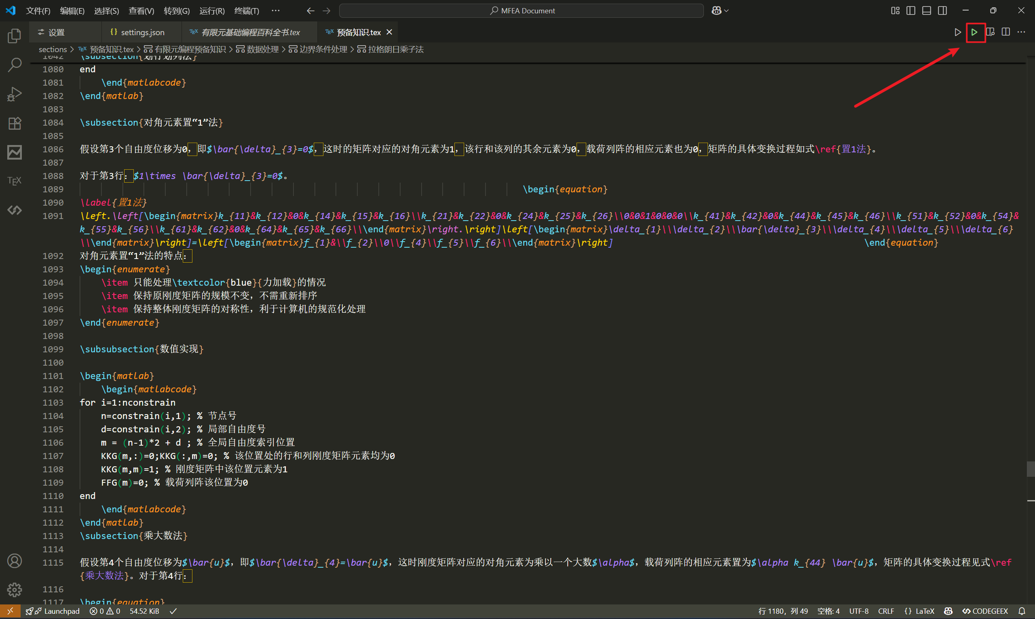The width and height of the screenshot is (1035, 619).
Task: Open the TeX LaTeX Workshop panel
Action: pyautogui.click(x=14, y=181)
